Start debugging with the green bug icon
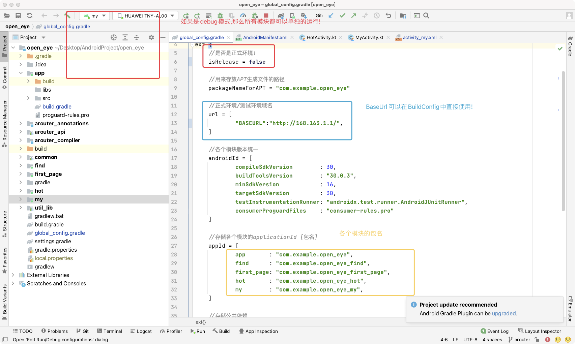Viewport: 575px width, 344px height. [x=220, y=15]
